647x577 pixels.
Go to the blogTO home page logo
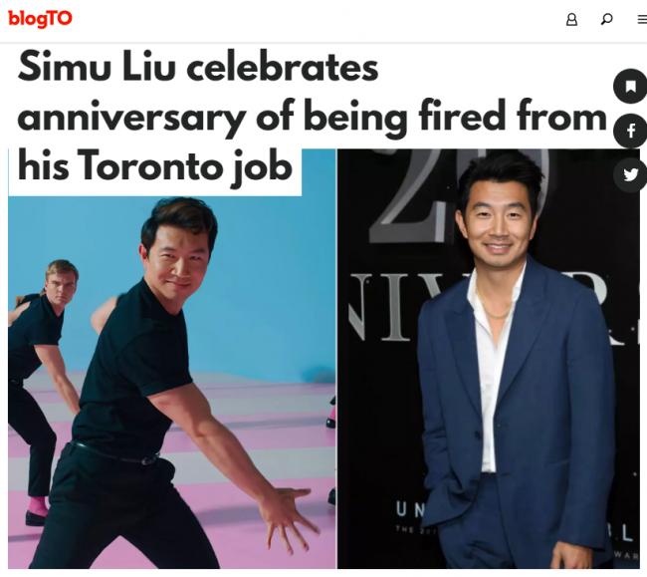40,19
